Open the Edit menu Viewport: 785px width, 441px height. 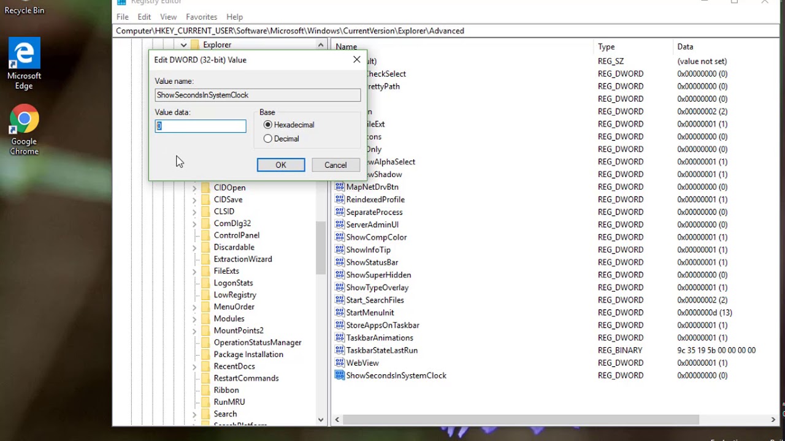[x=144, y=17]
